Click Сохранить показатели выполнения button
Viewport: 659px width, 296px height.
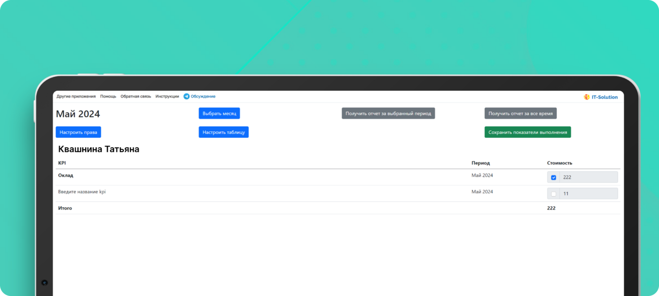point(528,132)
